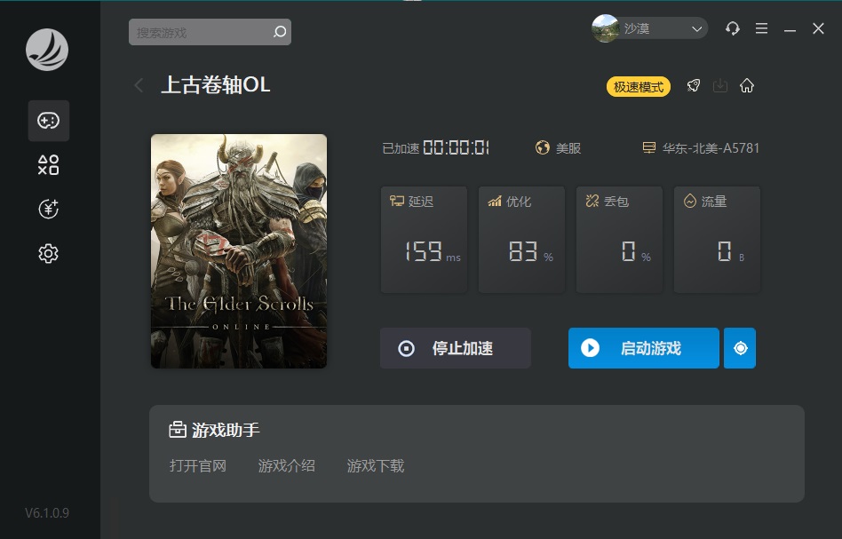Screen dimensions: 842x539
Task: Click the rocket boost icon
Action: tap(694, 85)
